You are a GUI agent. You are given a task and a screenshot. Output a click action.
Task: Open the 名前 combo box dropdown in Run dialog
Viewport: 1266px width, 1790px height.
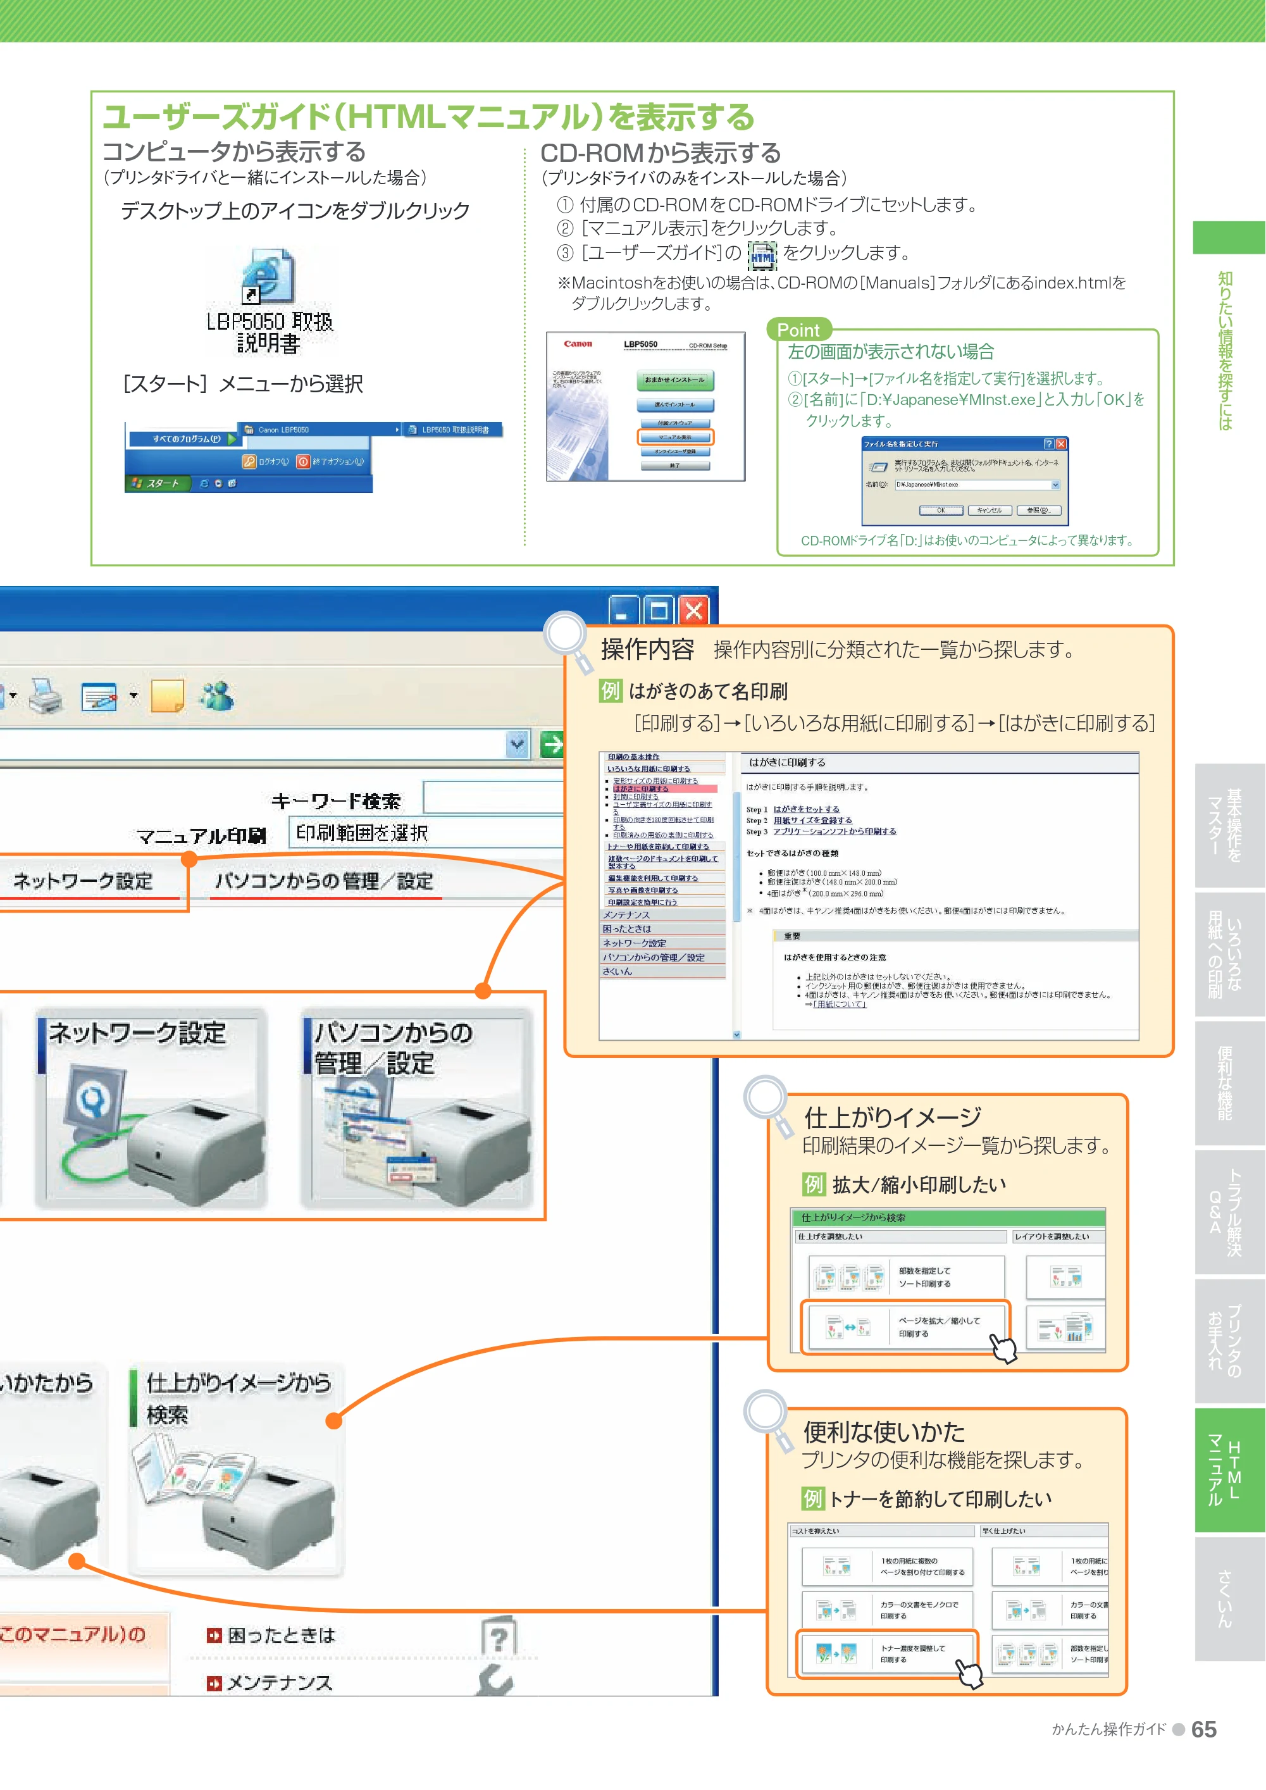pyautogui.click(x=1055, y=485)
